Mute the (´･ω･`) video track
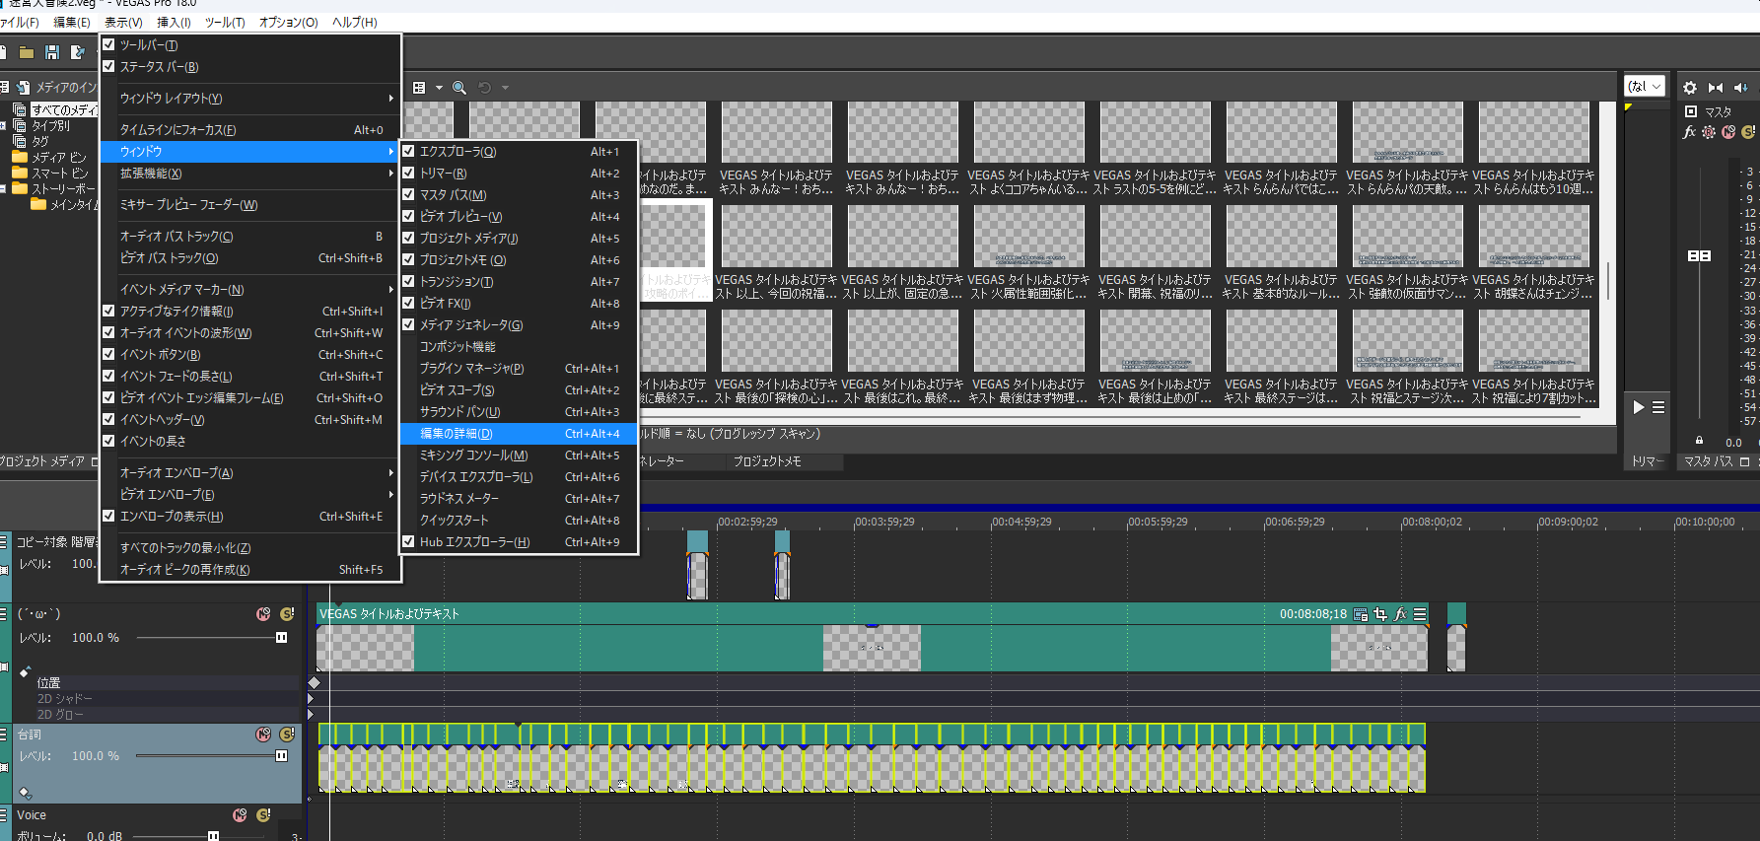1760x841 pixels. 263,613
